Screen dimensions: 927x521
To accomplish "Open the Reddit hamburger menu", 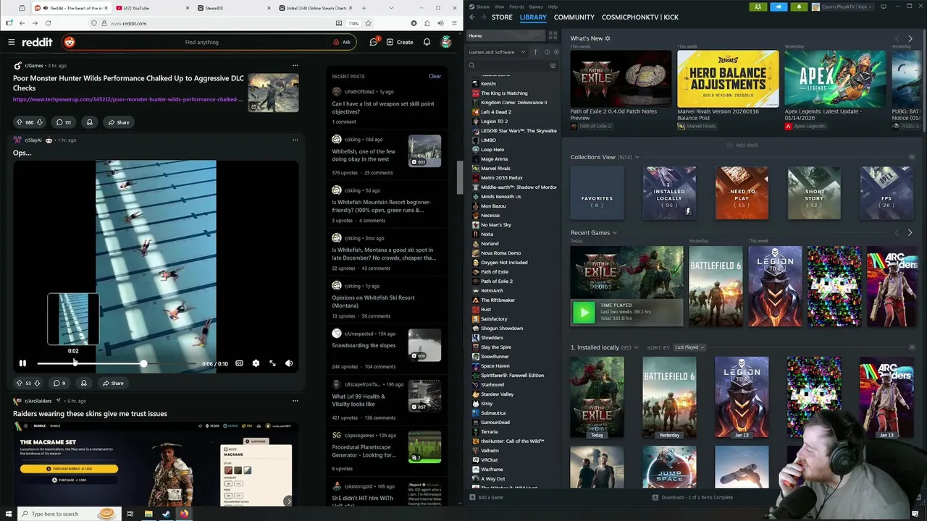I will [x=12, y=42].
